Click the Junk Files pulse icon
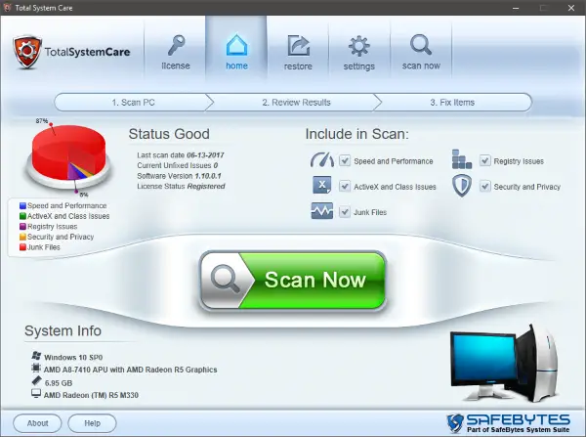Image resolution: width=586 pixels, height=437 pixels. [321, 210]
